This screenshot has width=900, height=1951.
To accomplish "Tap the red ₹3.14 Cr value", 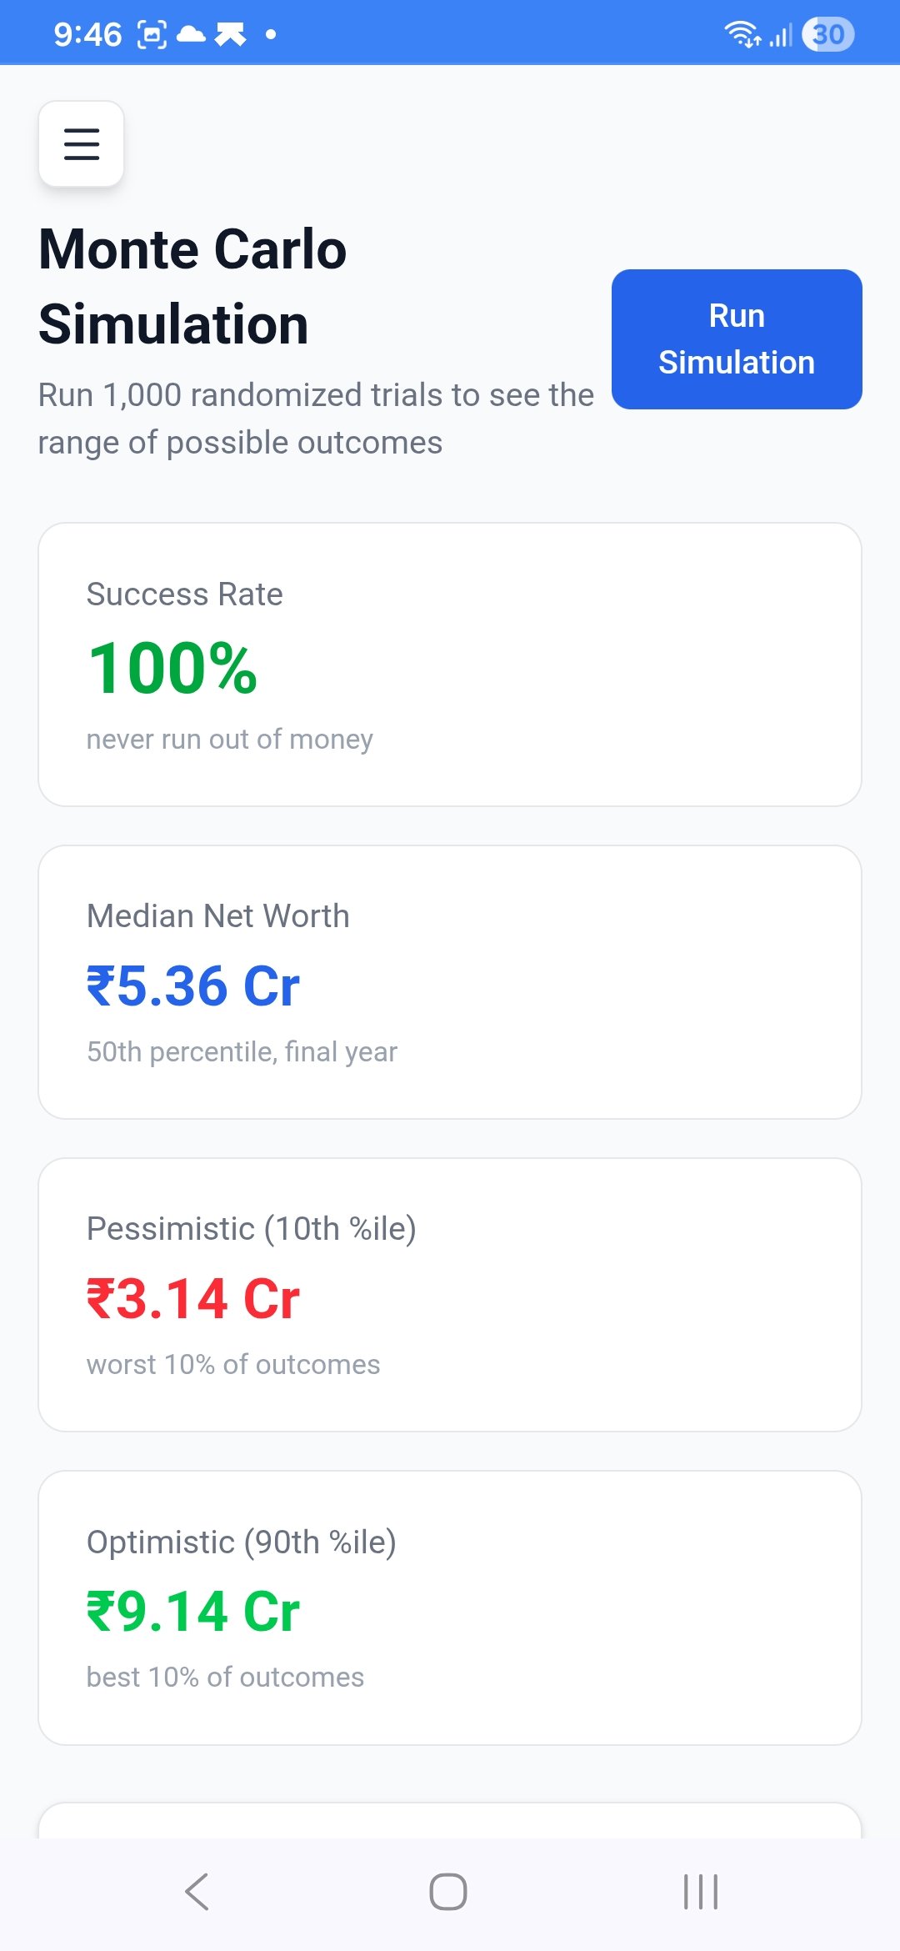I will pyautogui.click(x=193, y=1299).
